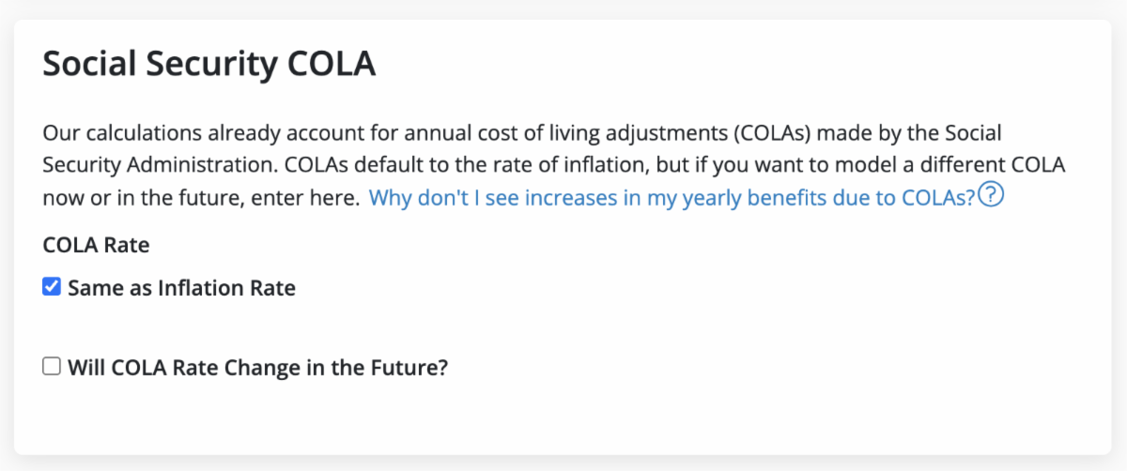Uncheck the Same as Inflation Rate checkbox
Viewport: 1127px width, 471px height.
52,287
